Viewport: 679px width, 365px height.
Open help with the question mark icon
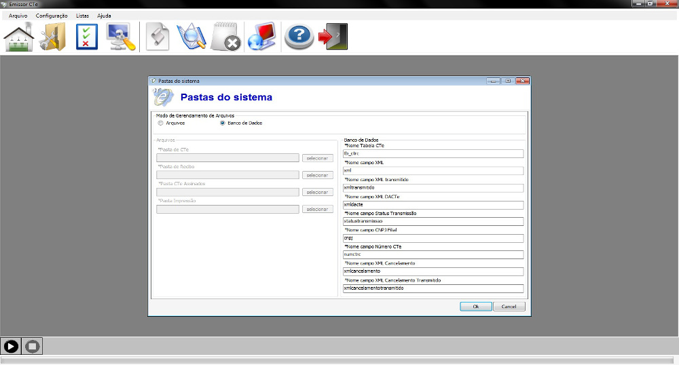click(x=299, y=37)
